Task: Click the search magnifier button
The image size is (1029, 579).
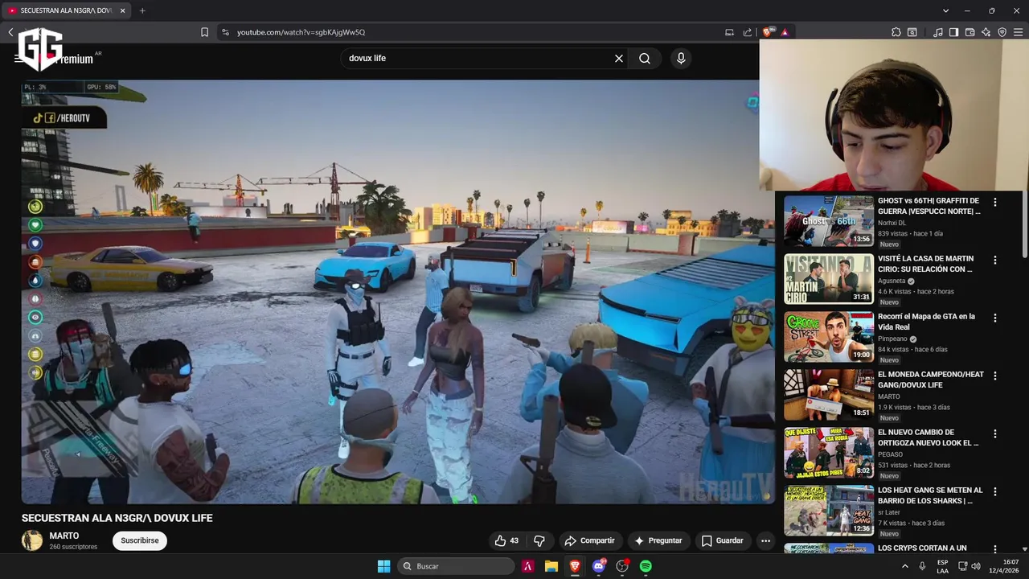Action: click(645, 59)
